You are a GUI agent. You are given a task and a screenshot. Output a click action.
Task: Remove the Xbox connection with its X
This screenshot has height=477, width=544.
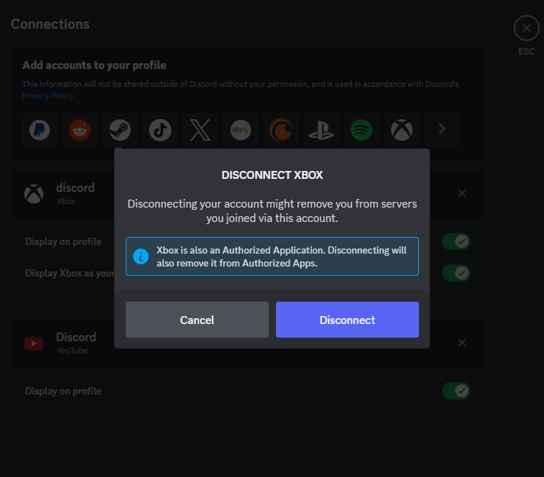point(462,193)
